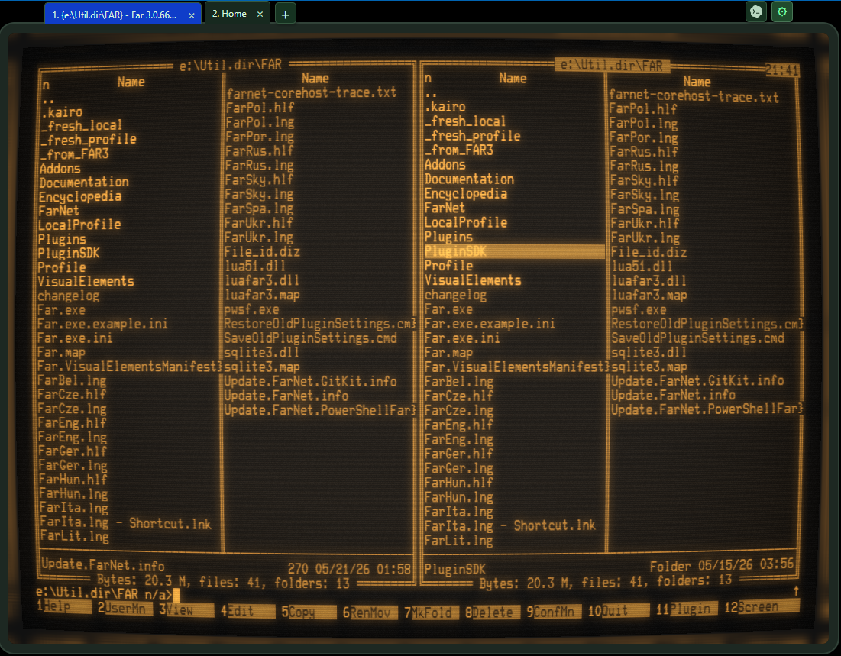Click the 7 MkFold function key
841x656 pixels.
click(432, 612)
